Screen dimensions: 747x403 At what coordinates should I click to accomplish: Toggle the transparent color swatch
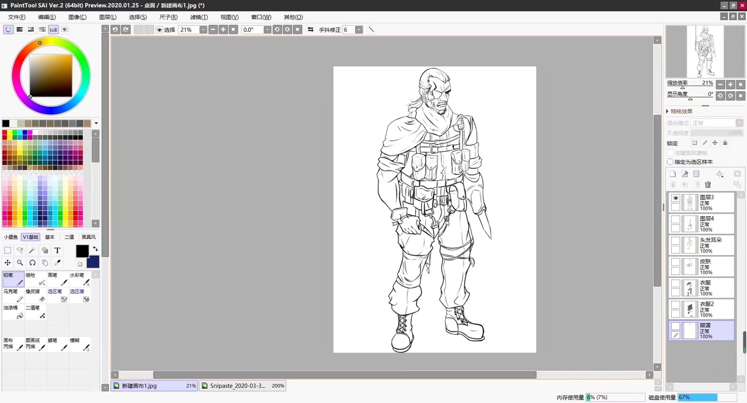(80, 264)
